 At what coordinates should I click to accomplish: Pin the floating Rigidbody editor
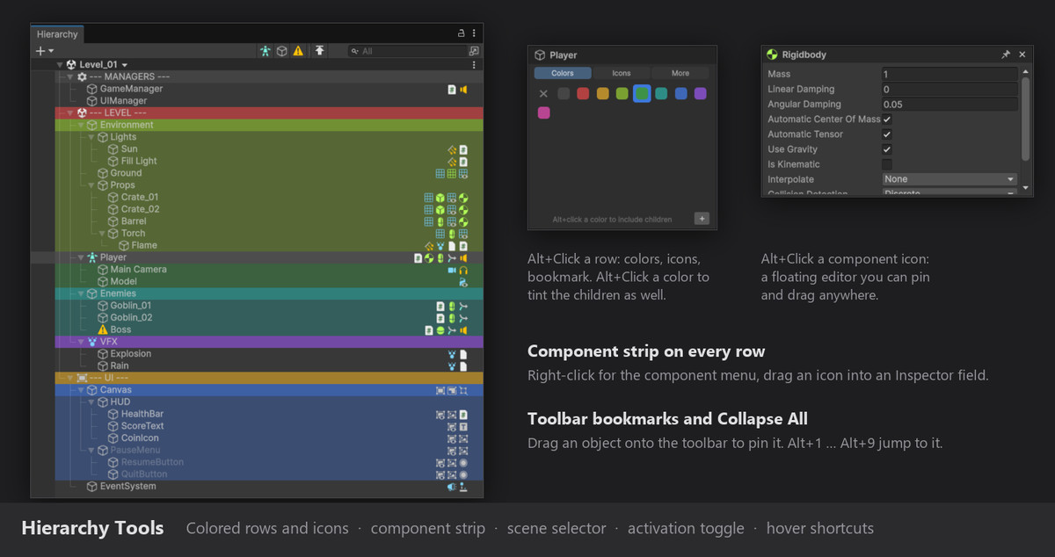(x=1006, y=54)
